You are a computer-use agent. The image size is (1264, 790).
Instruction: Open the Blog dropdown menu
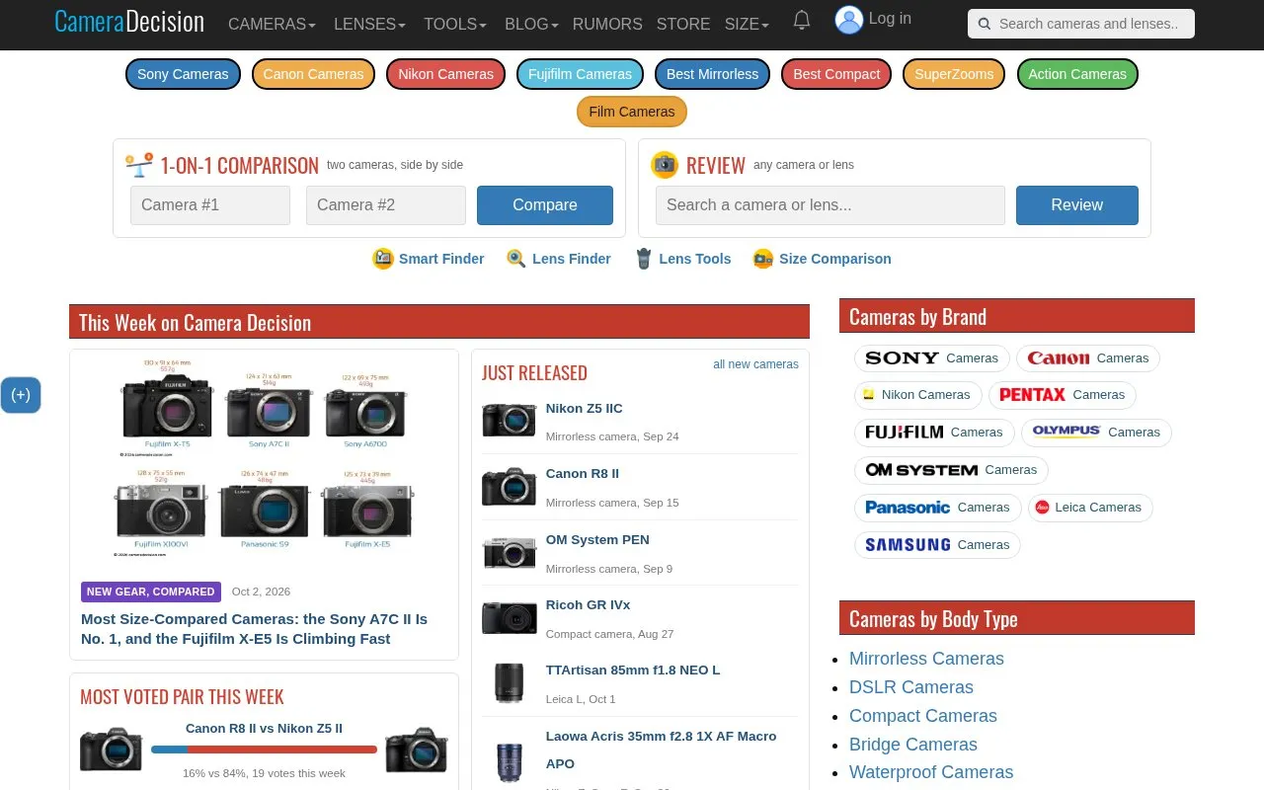[x=531, y=24]
